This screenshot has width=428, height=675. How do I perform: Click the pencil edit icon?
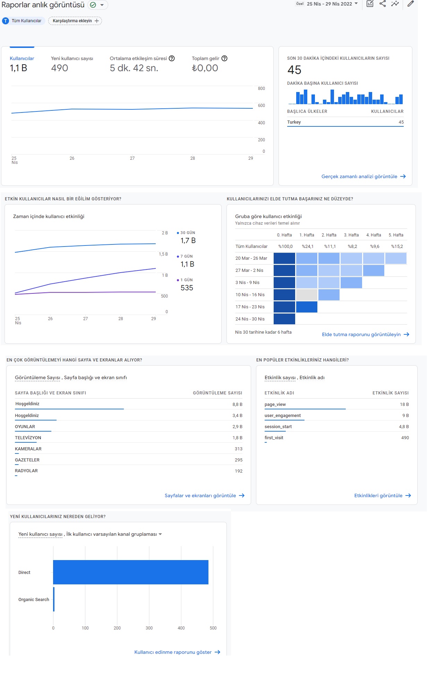(x=411, y=4)
